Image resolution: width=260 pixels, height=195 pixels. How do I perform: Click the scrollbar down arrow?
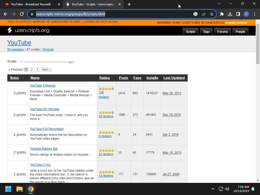point(258,181)
